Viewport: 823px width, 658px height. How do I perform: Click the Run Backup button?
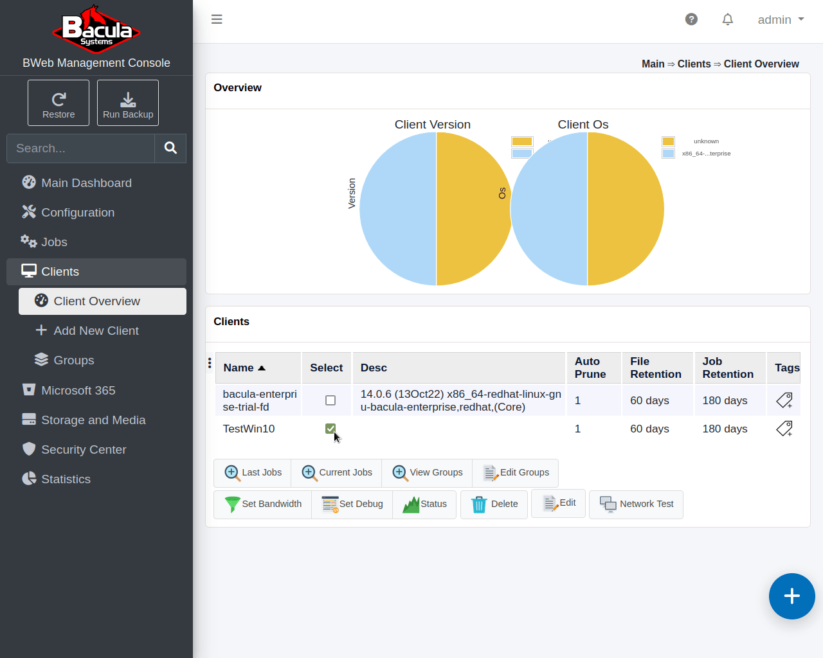click(128, 103)
